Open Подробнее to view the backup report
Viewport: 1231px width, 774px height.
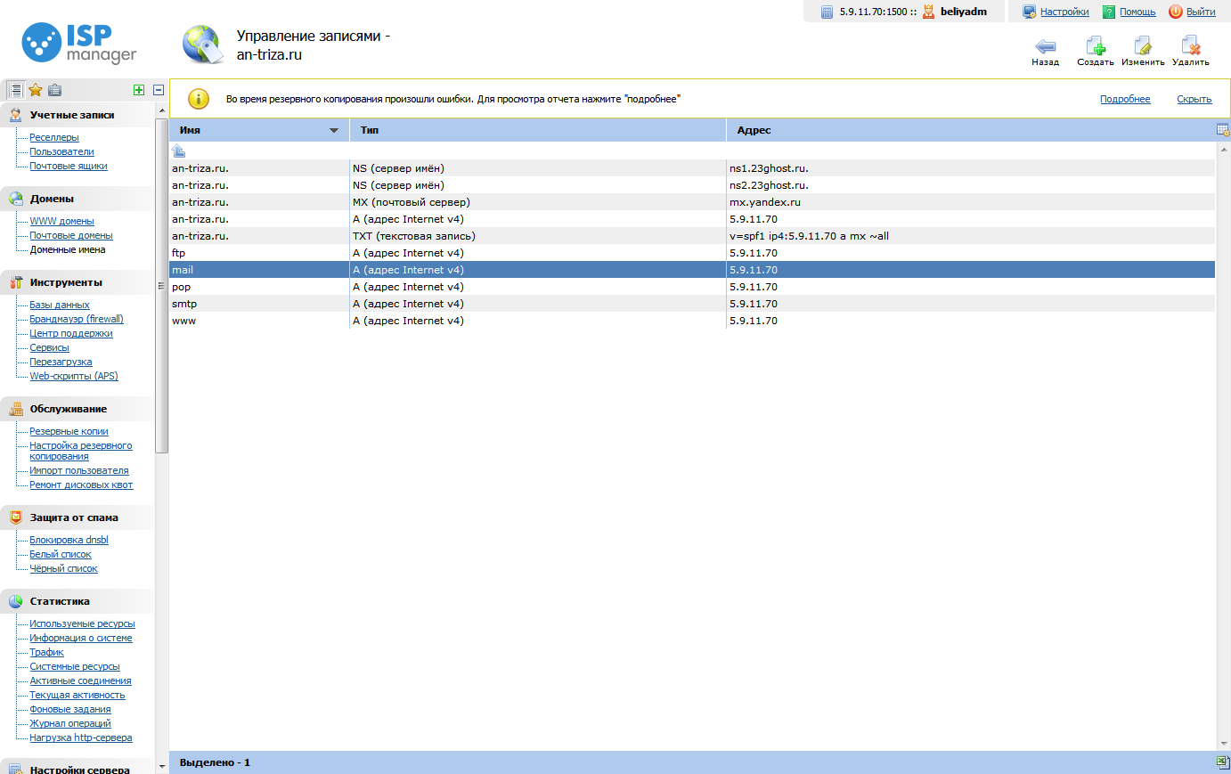(x=1125, y=99)
